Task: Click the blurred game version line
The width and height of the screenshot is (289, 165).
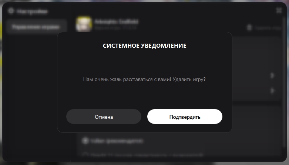Action: pyautogui.click(x=115, y=28)
